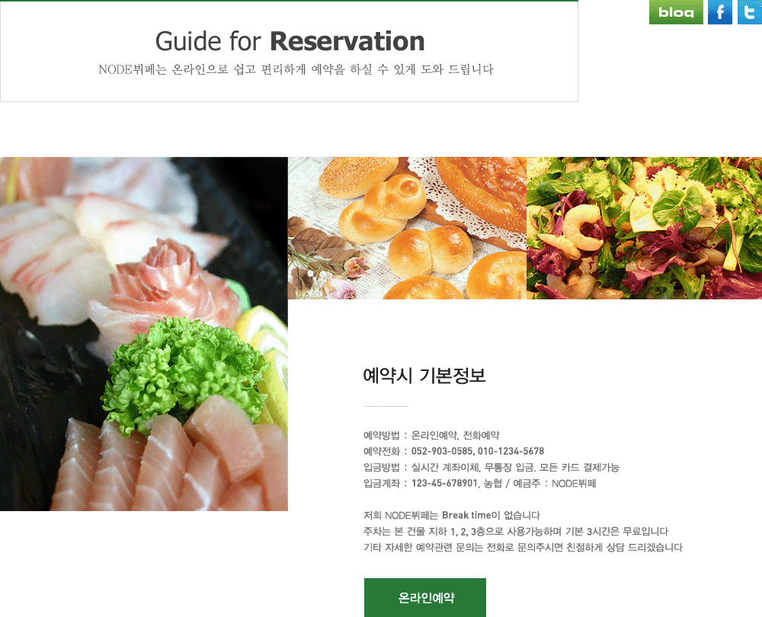The width and height of the screenshot is (762, 617).
Task: Click mobile number 010-1234-5678
Action: (x=511, y=452)
